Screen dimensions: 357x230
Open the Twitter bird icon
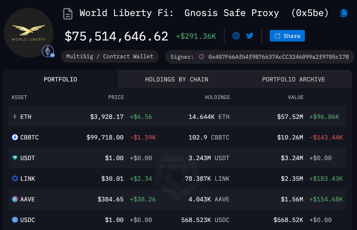(x=250, y=36)
